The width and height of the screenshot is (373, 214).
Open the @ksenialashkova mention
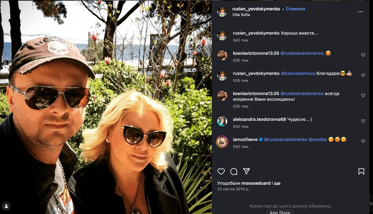pyautogui.click(x=298, y=74)
